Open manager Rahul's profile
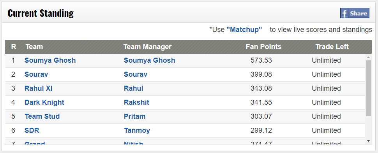 pyautogui.click(x=134, y=88)
